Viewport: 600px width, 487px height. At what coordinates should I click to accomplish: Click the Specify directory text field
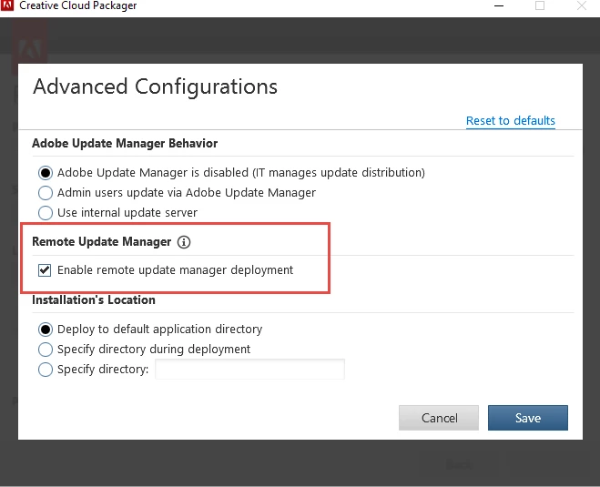[x=249, y=370]
